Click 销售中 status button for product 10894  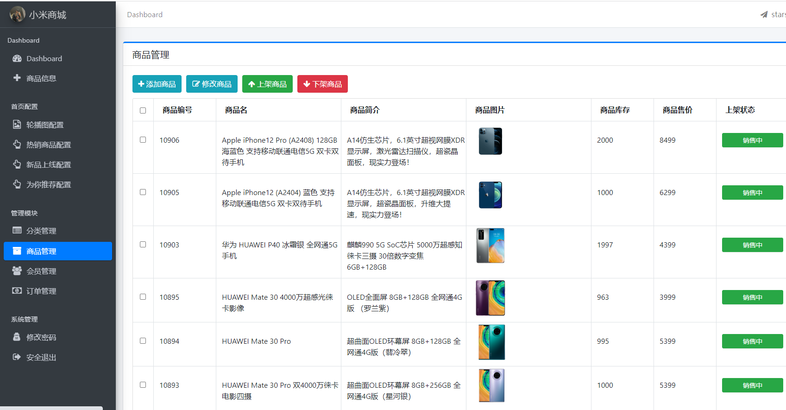point(752,341)
